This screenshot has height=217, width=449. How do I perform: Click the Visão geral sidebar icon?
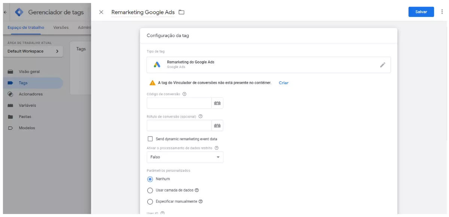tap(10, 72)
